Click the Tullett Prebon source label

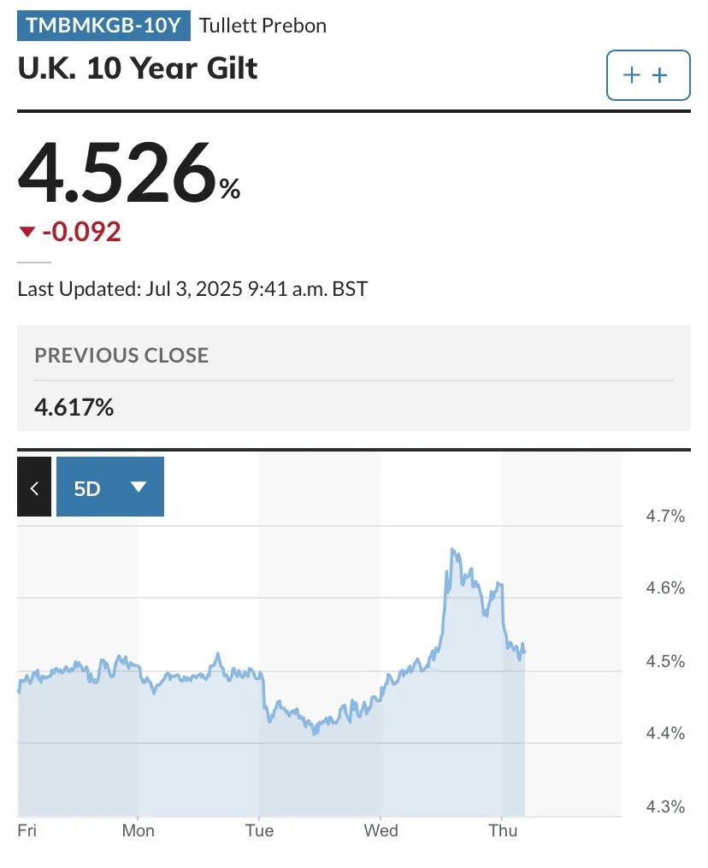(263, 26)
